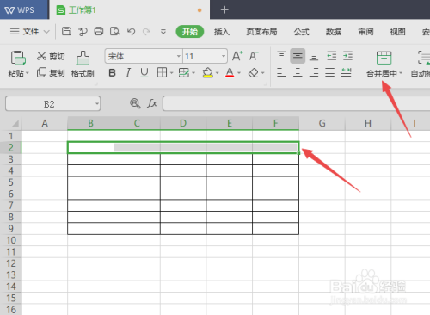430x315 pixels.
Task: Open the 文件 menu
Action: (x=30, y=31)
